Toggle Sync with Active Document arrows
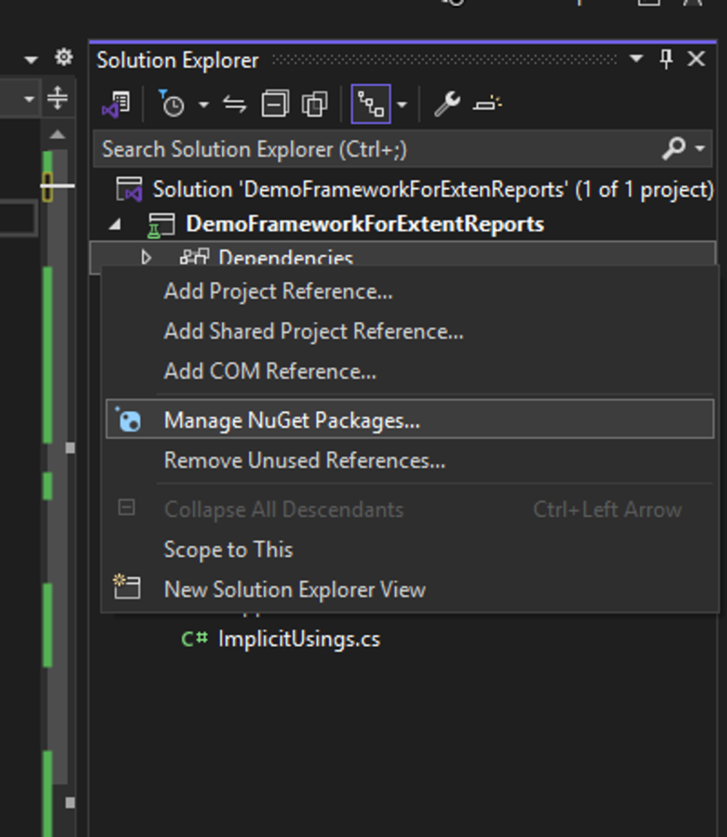727x837 pixels. [x=235, y=104]
